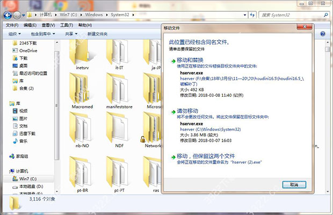This screenshot has width=333, height=215.
Task: Select Win7 (C:) drive in navigation tree
Action: point(25,179)
